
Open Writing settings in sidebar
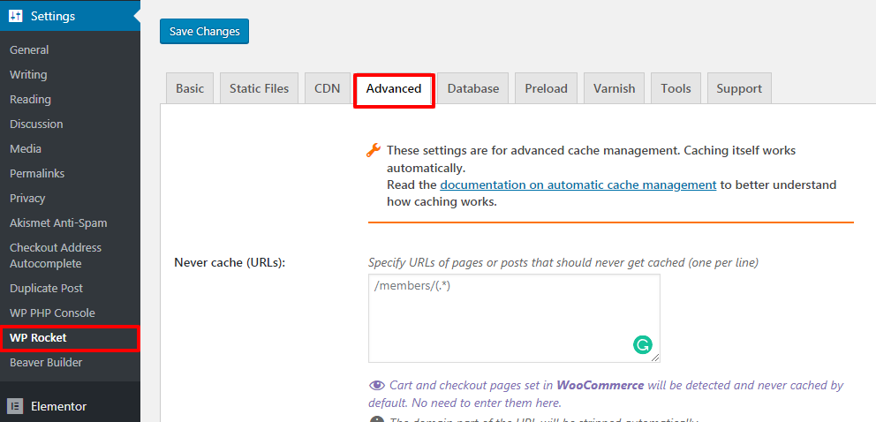coord(28,75)
